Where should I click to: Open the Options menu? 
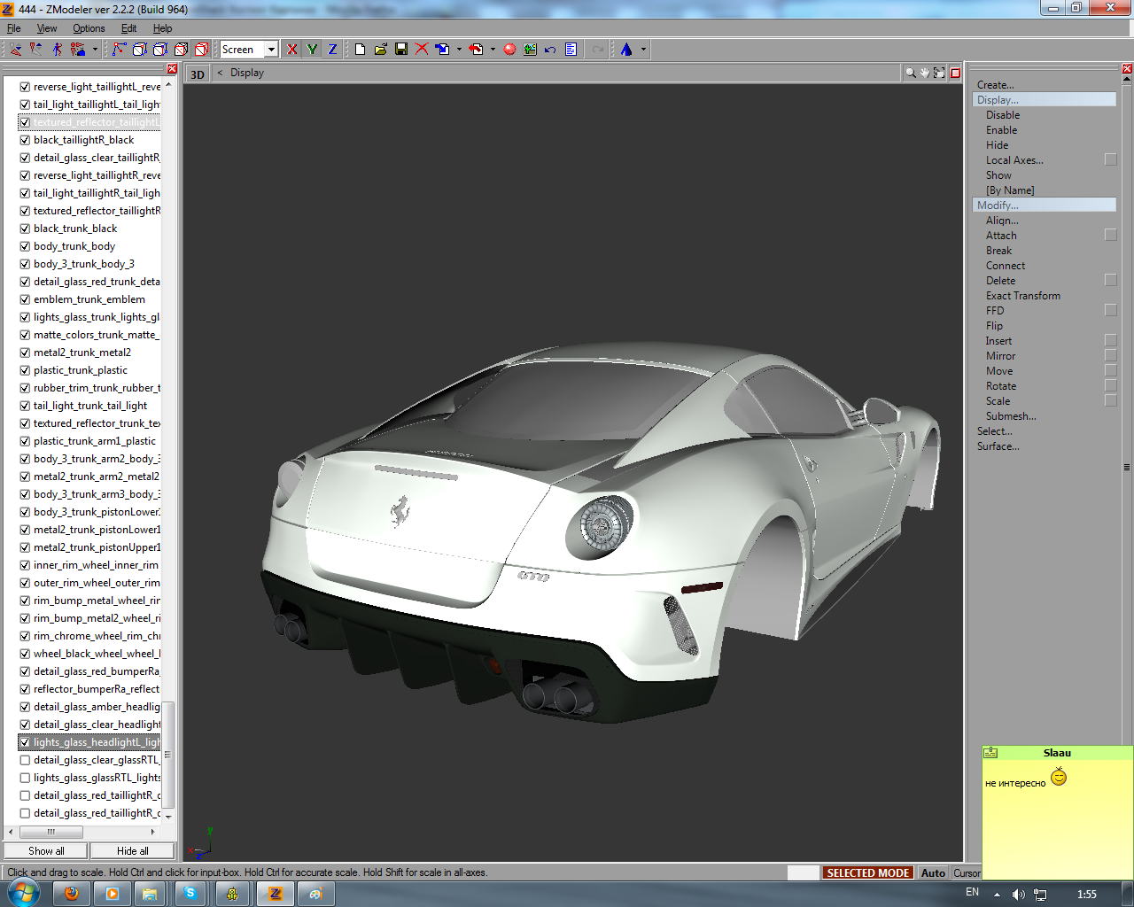click(x=89, y=28)
